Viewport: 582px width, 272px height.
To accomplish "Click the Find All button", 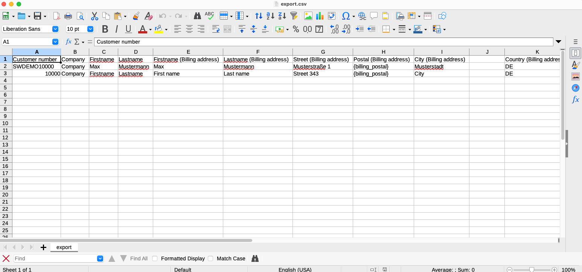I will tap(139, 258).
